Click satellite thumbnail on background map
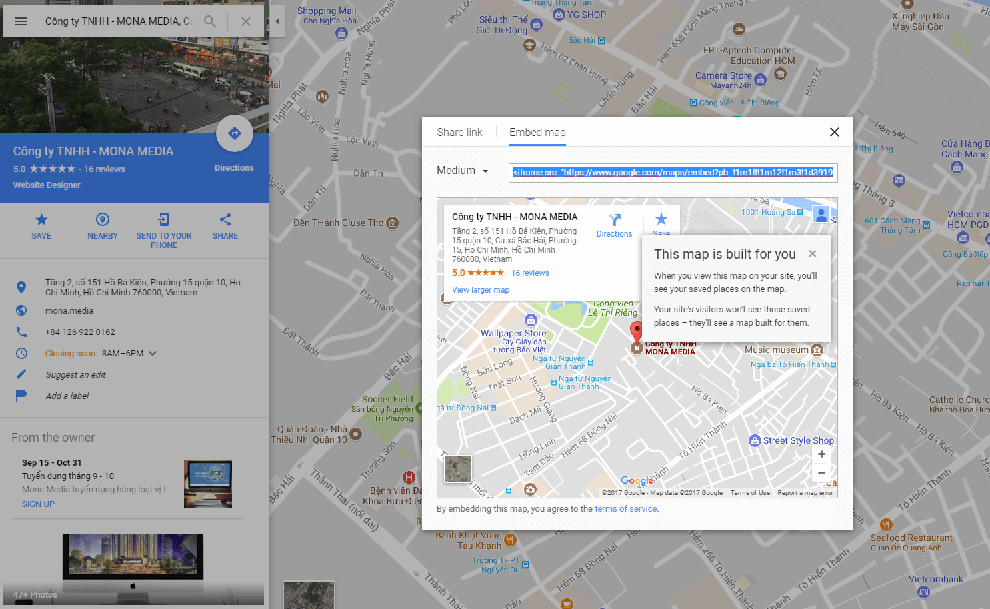Viewport: 990px width, 609px height. click(x=309, y=595)
